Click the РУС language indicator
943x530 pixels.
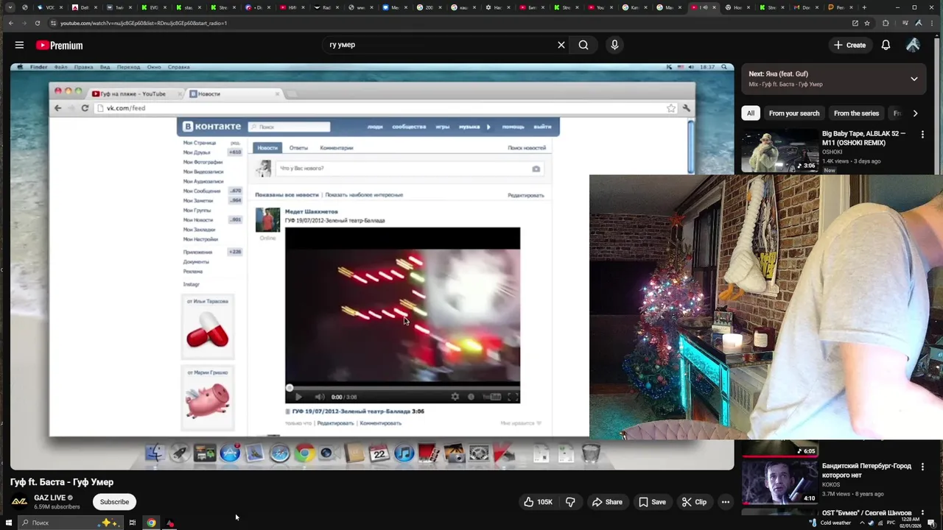tap(889, 523)
